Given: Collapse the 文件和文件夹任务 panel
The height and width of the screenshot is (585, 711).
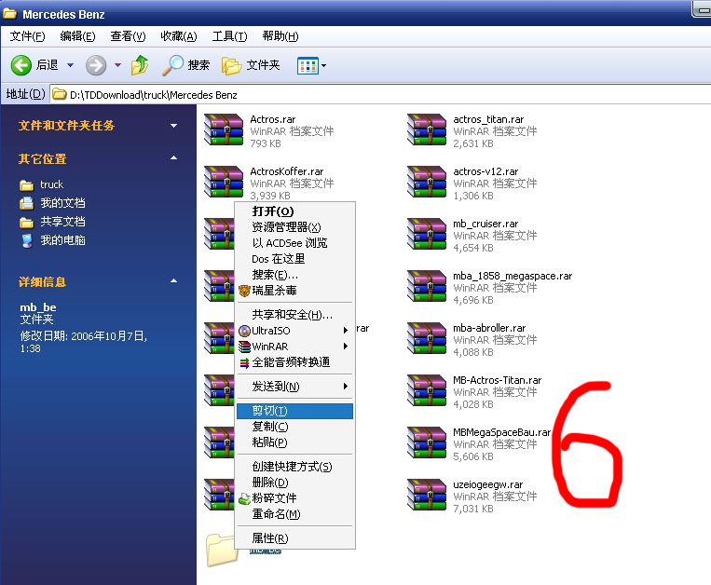Looking at the screenshot, I should pyautogui.click(x=173, y=126).
